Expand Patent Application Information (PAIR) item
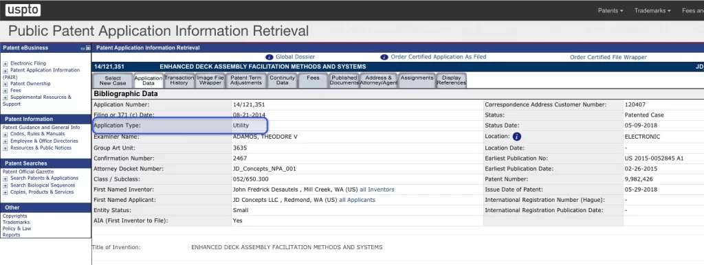The height and width of the screenshot is (265, 704). point(5,71)
